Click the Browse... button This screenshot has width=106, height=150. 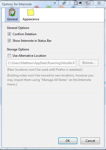coord(89,63)
